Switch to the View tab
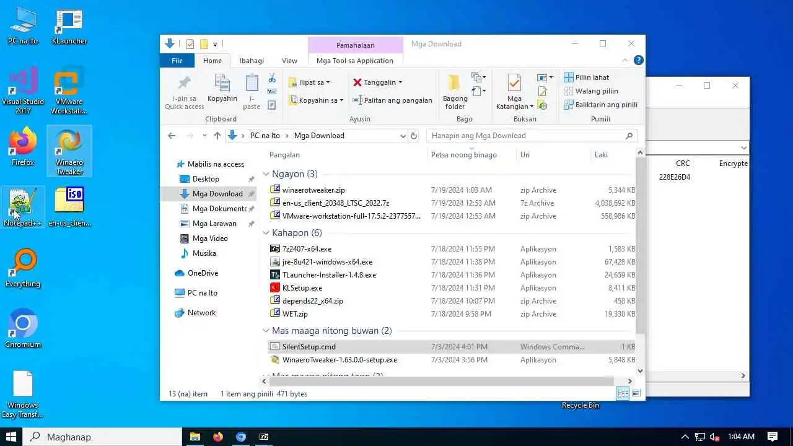793x446 pixels. pos(289,61)
